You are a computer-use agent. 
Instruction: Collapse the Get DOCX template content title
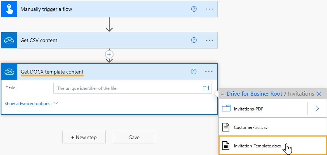click(x=52, y=72)
